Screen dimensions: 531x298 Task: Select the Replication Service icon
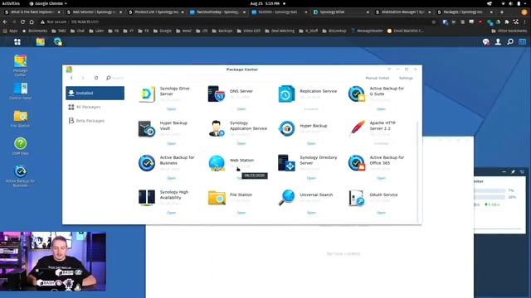click(286, 94)
